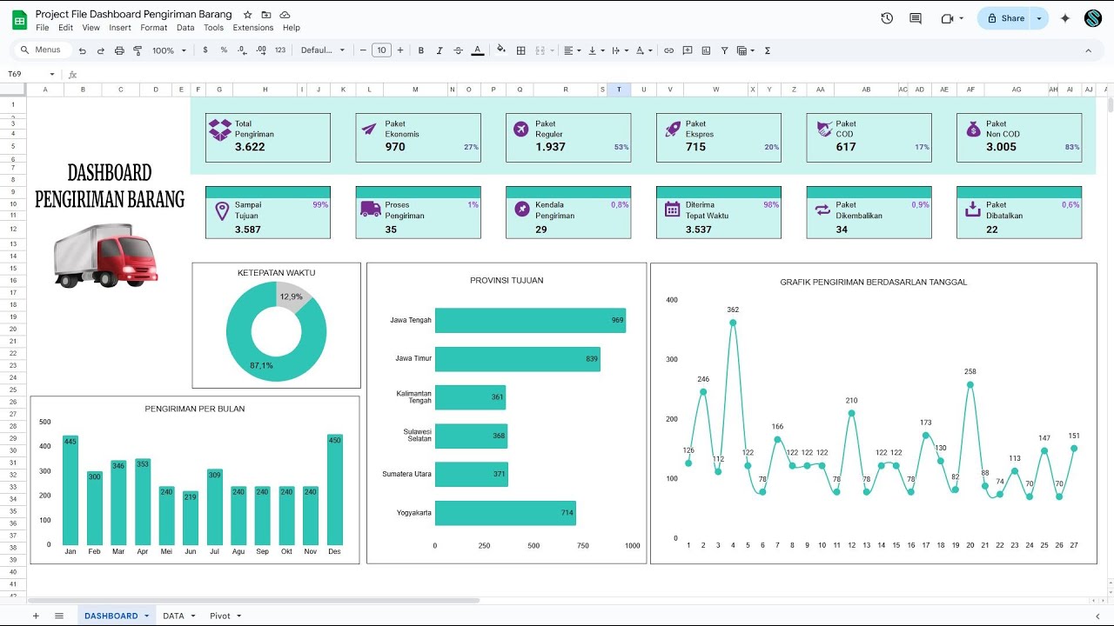
Task: Move the file using the folder icon
Action: (266, 15)
